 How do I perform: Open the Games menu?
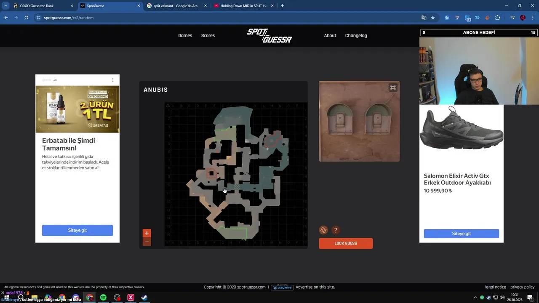[x=185, y=35]
